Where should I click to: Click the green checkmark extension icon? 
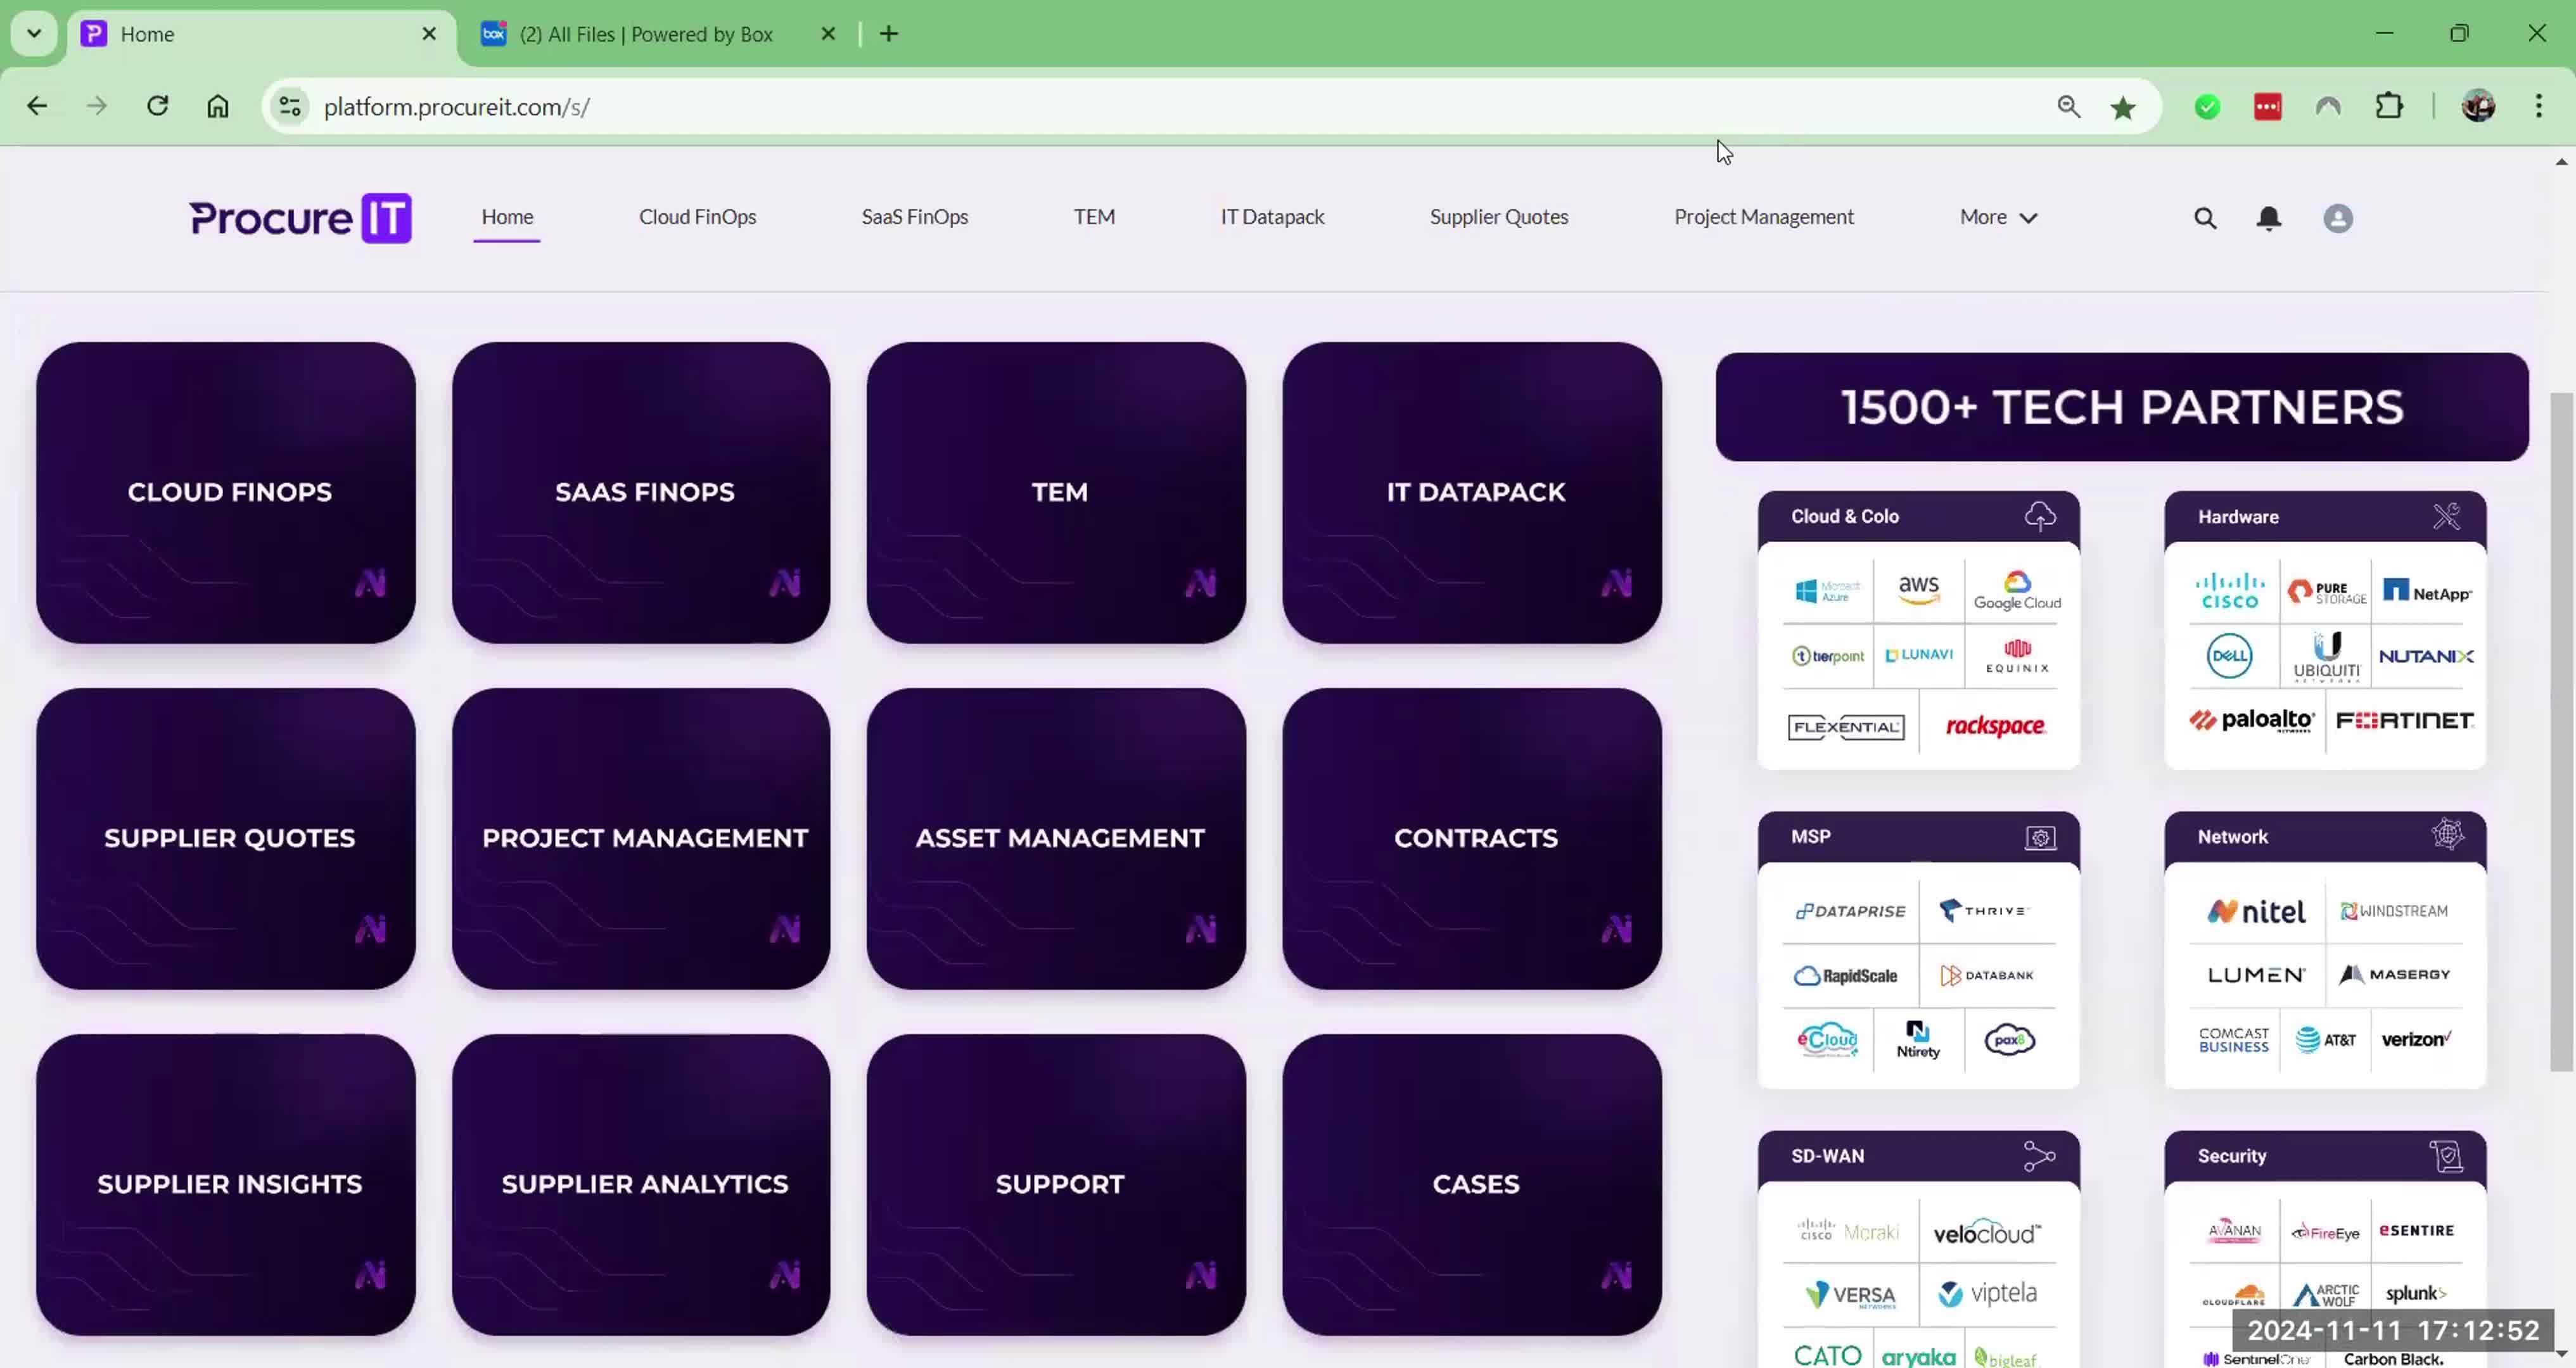[2207, 107]
